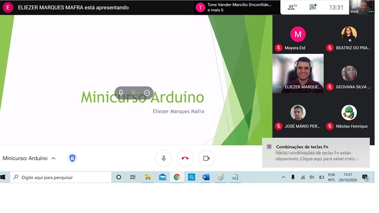Image resolution: width=379 pixels, height=213 pixels.
Task: Open Cortana circle icon on taskbar
Action: 118,177
